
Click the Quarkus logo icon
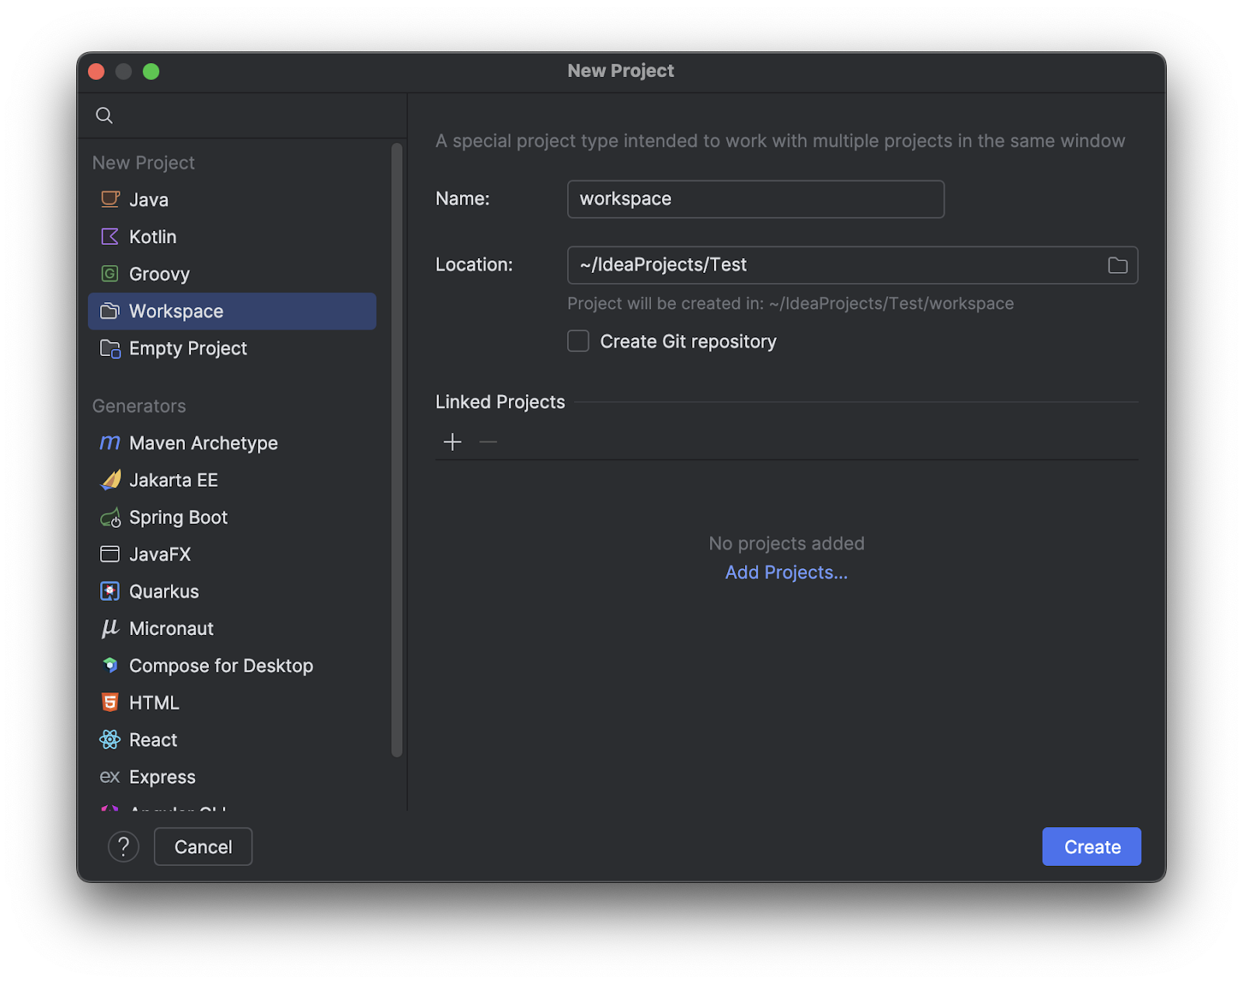click(x=110, y=591)
